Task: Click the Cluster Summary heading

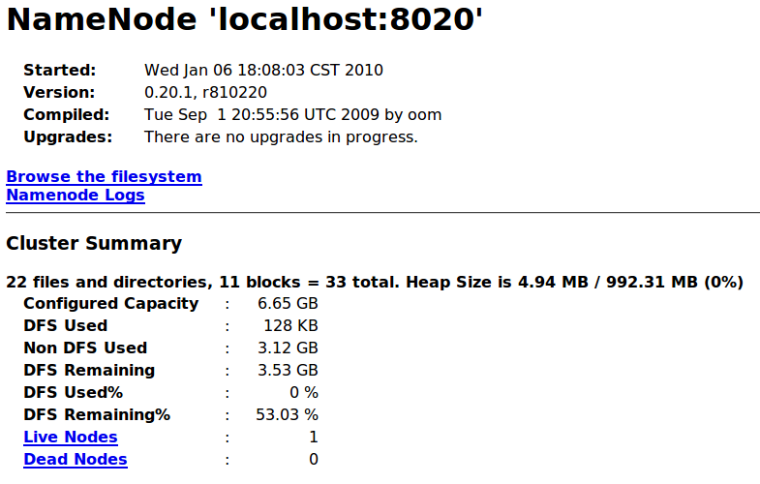Action: coord(94,243)
